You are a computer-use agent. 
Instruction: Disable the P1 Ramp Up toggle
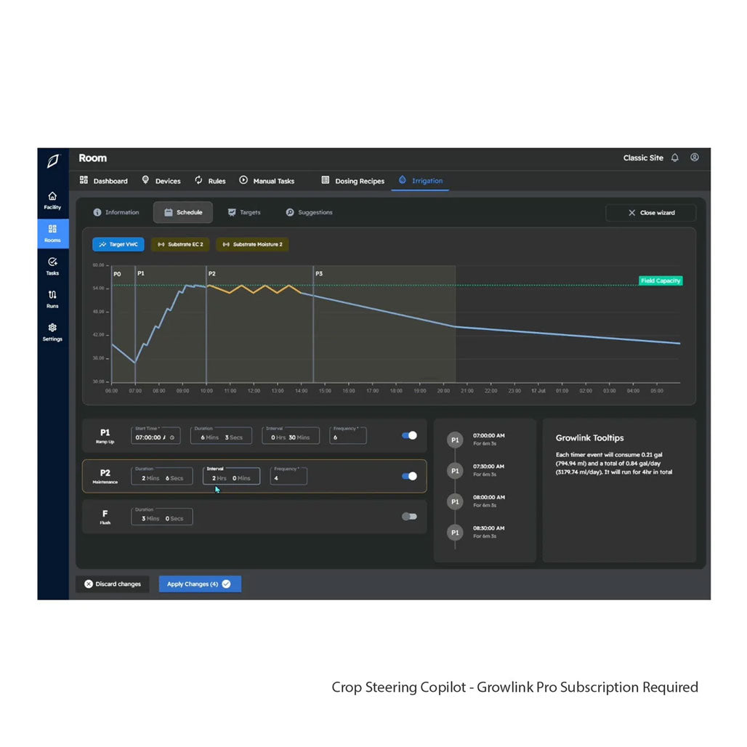point(410,435)
